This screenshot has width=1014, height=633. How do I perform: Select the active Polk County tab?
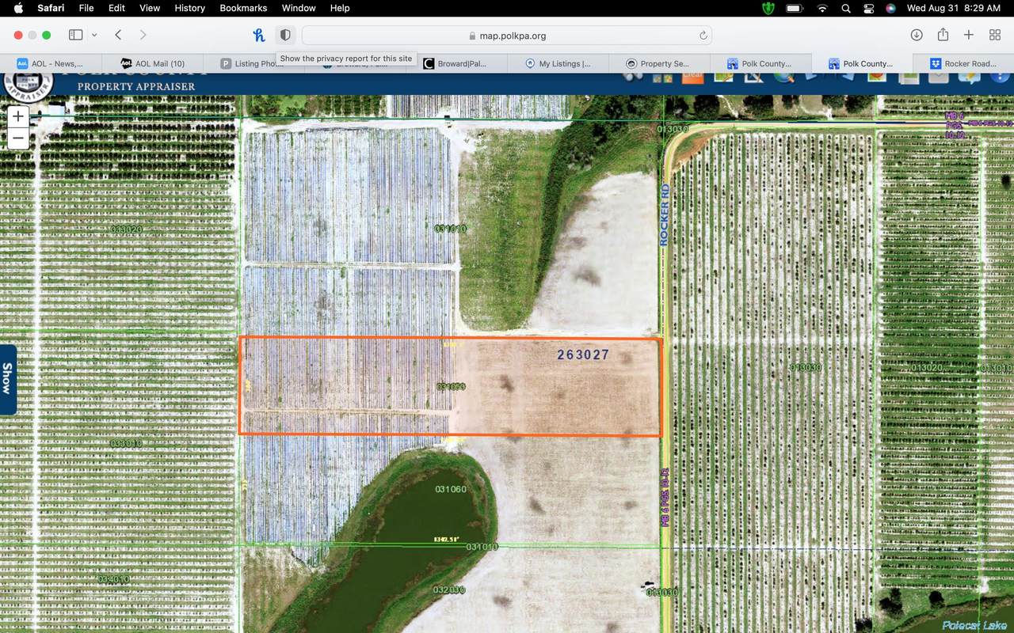pos(862,63)
